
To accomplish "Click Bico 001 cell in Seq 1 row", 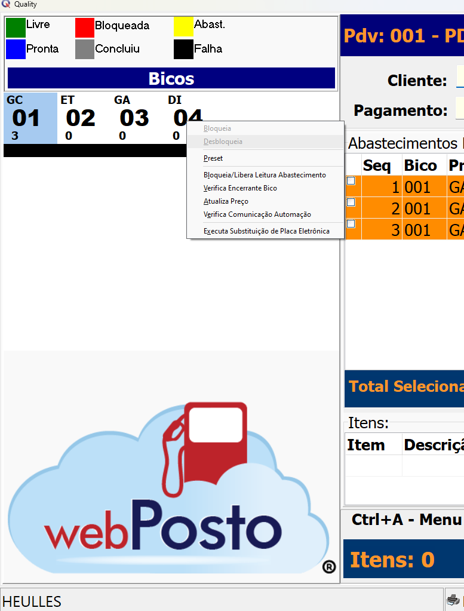I will [x=424, y=186].
